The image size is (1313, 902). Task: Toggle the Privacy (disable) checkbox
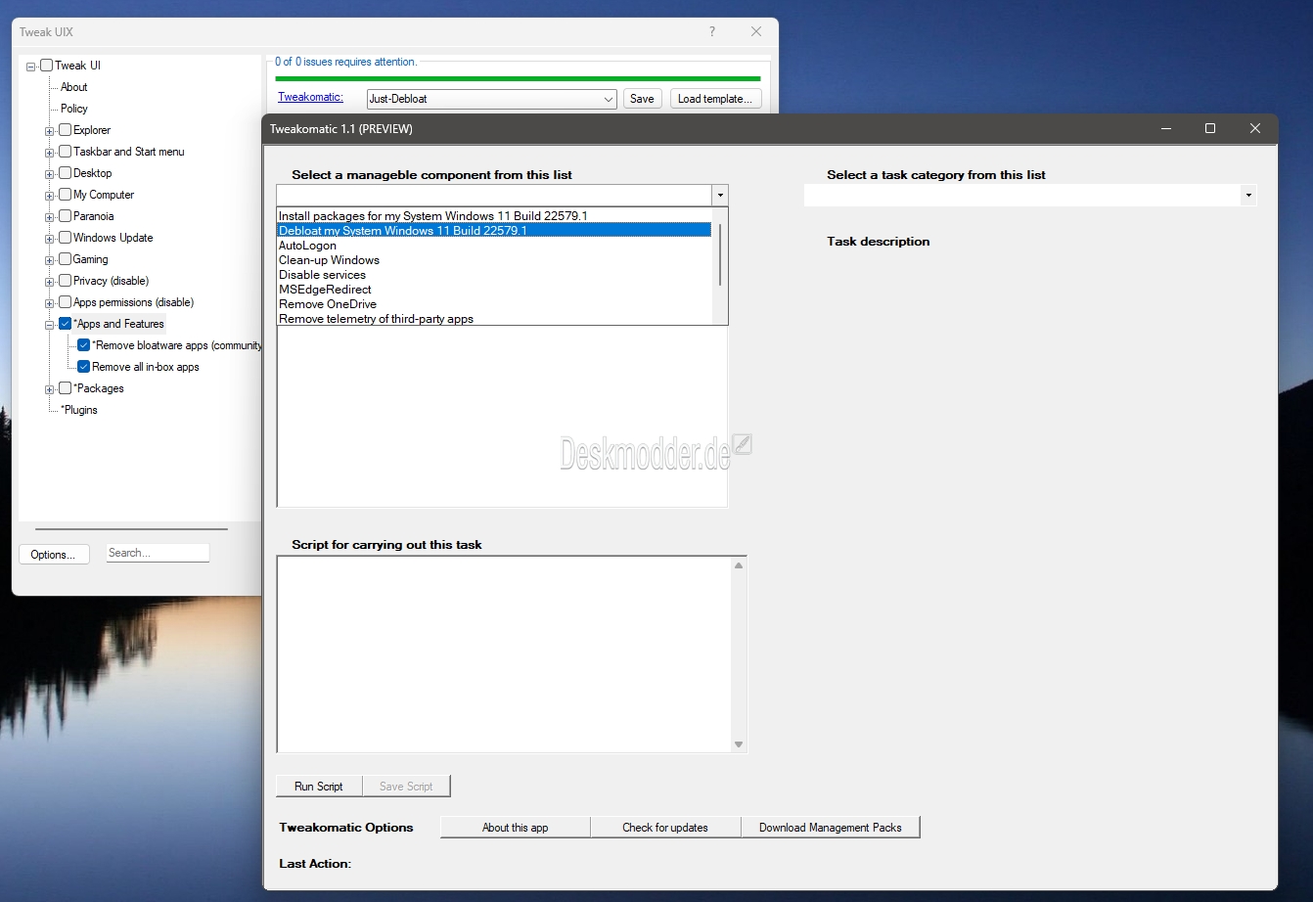[x=65, y=281]
